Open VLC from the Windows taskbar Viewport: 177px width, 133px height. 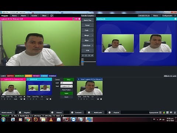pos(51,119)
